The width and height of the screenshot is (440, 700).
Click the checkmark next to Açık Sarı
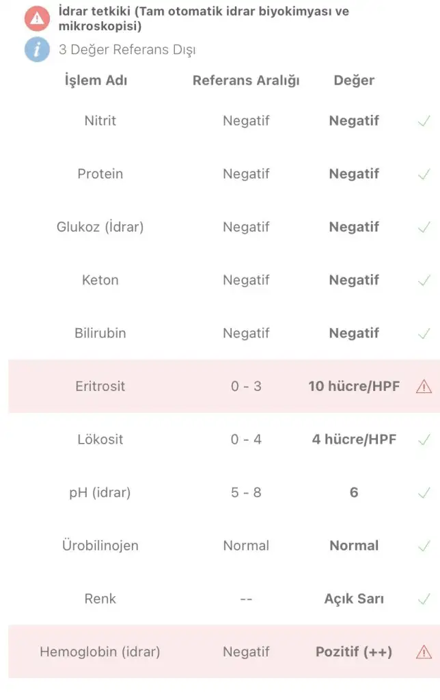424,599
